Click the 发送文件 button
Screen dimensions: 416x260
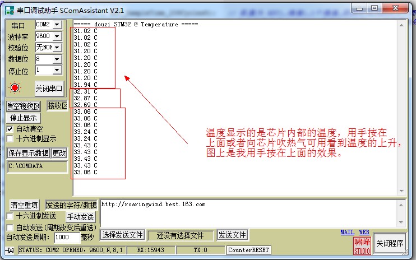point(233,235)
